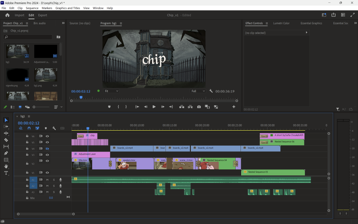This screenshot has width=358, height=224.
Task: Go to Export workspace
Action: click(42, 15)
